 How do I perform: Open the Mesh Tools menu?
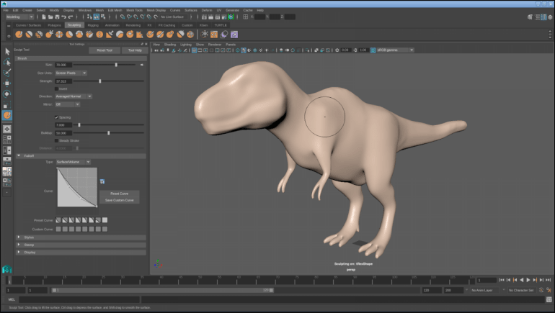134,10
